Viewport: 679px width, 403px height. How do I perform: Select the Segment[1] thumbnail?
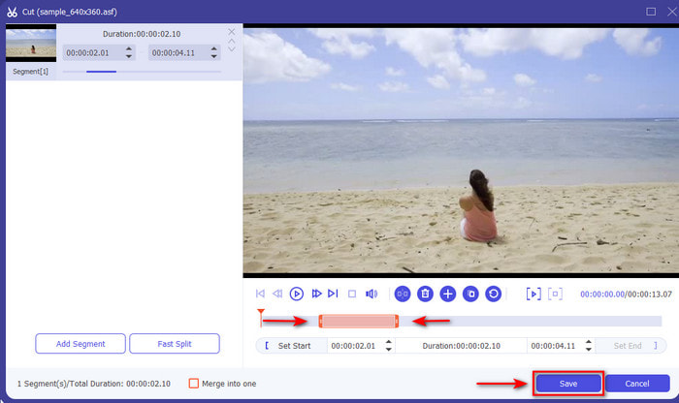click(31, 44)
